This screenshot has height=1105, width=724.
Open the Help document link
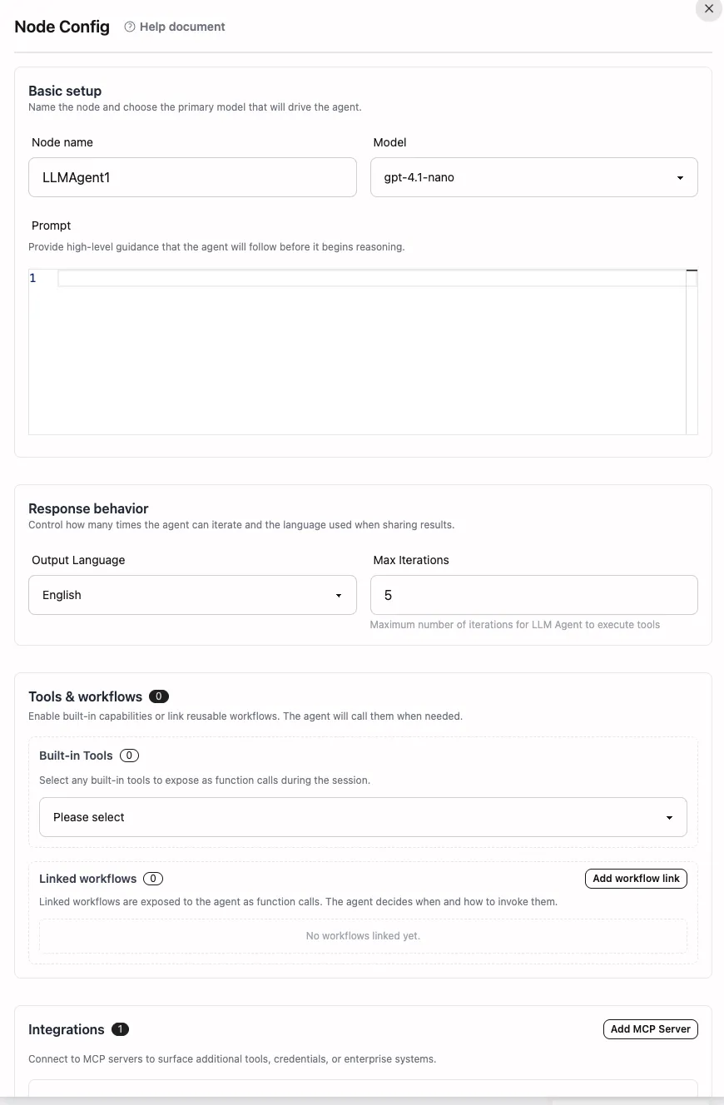click(182, 27)
